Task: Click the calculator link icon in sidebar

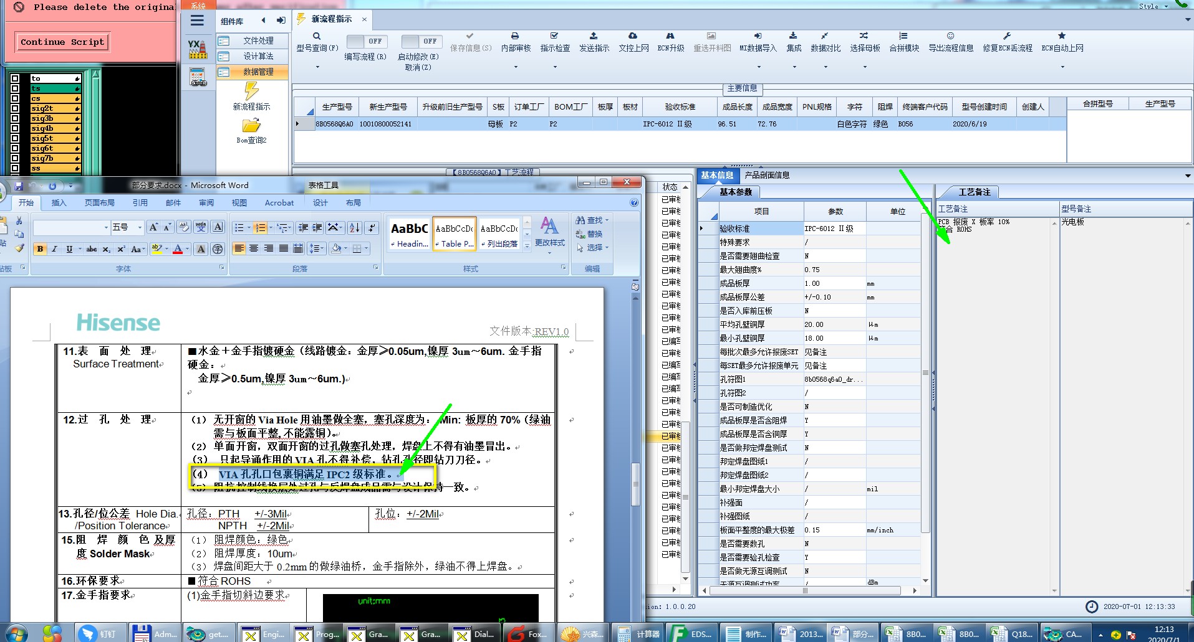Action: (198, 77)
